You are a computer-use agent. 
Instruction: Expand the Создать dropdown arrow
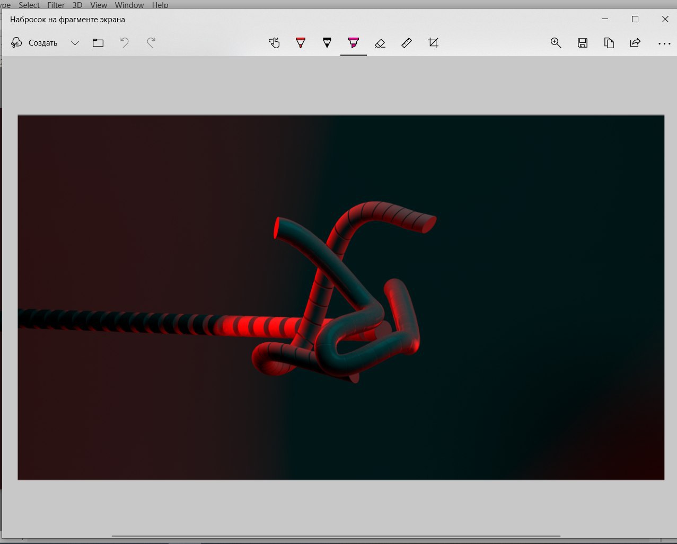75,43
